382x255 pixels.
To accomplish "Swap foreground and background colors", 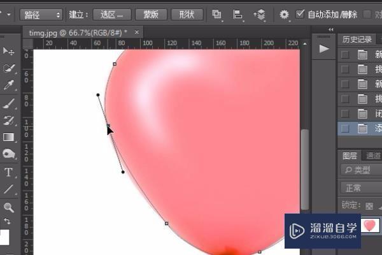I will point(7,221).
